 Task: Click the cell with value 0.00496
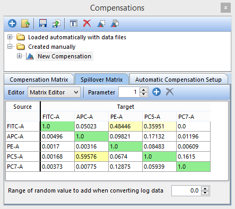pyautogui.click(x=57, y=136)
